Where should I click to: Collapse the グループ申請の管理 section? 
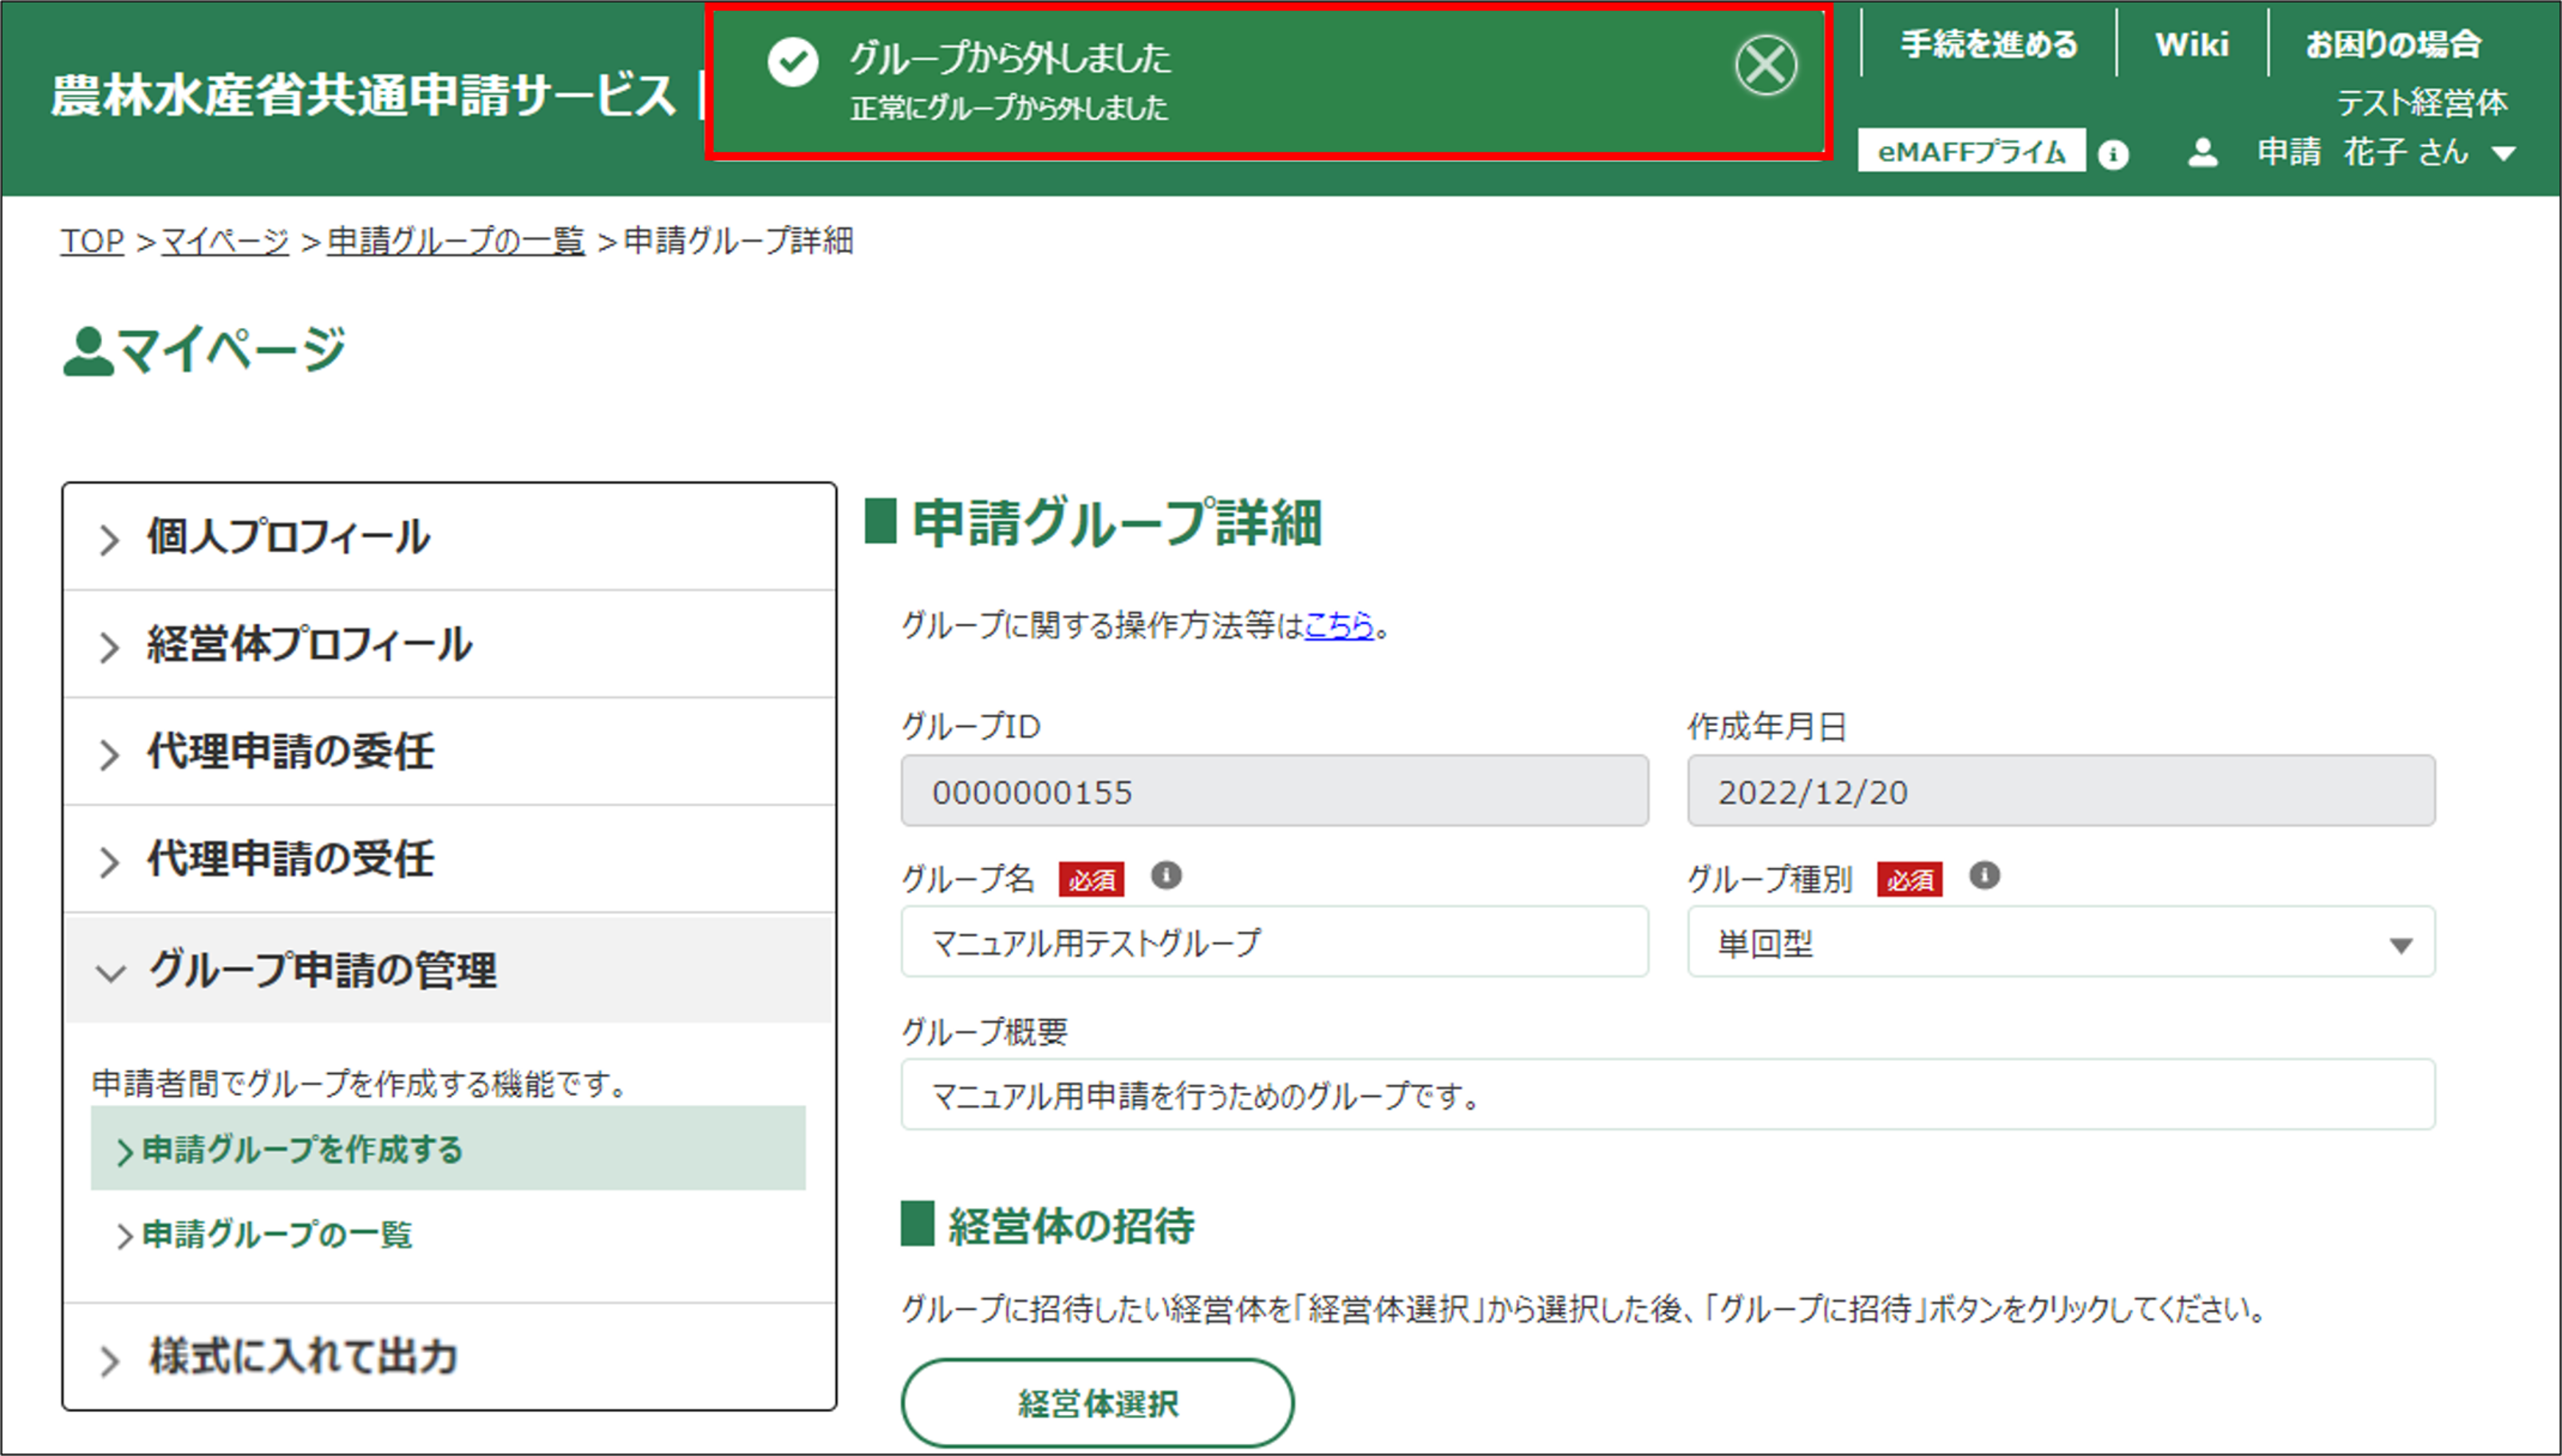coord(320,970)
